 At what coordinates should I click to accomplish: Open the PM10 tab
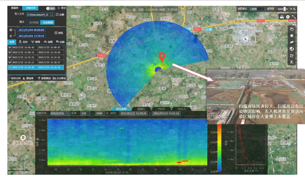click(161, 109)
